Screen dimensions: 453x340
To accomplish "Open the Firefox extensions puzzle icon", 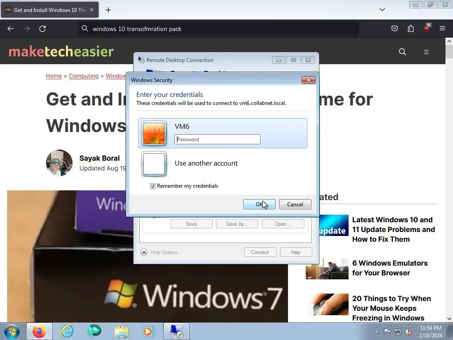I will (x=411, y=28).
